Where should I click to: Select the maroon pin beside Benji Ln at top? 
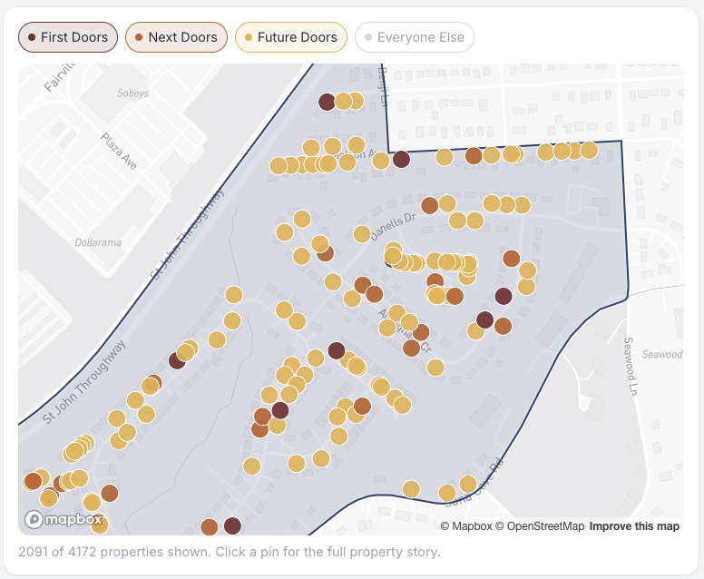[x=327, y=102]
